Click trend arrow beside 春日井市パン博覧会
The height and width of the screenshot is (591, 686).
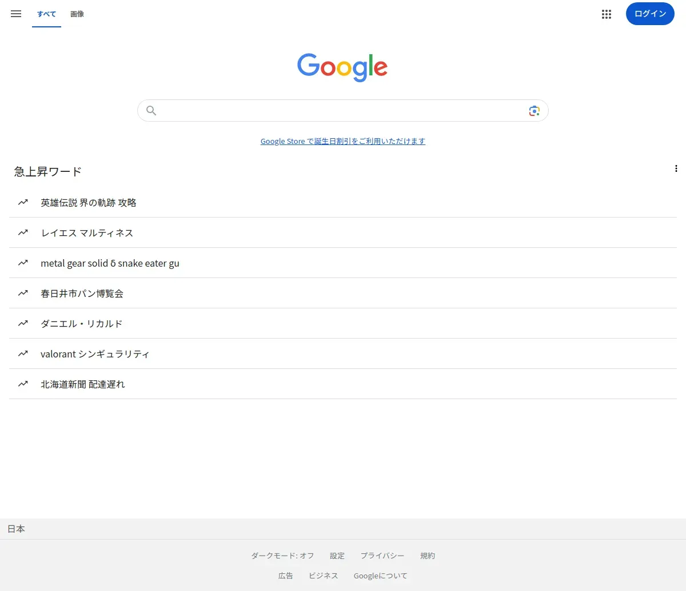(x=23, y=293)
